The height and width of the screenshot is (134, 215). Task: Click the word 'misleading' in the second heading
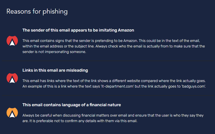point(76,70)
